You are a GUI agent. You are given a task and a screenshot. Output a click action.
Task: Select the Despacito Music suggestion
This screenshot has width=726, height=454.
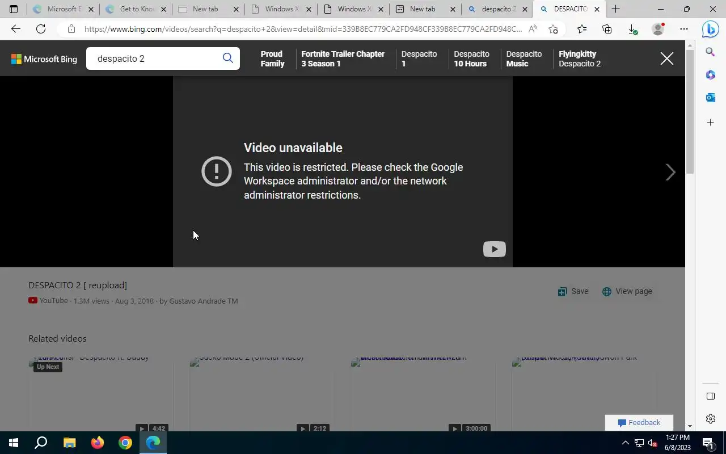click(524, 58)
